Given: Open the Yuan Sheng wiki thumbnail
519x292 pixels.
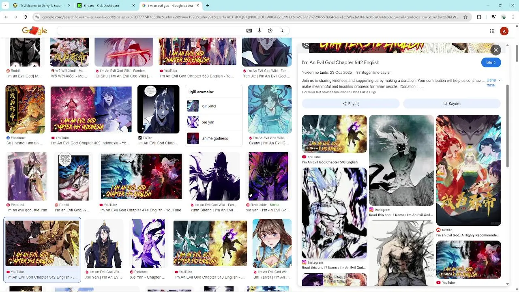Looking at the screenshot, I should (214, 176).
